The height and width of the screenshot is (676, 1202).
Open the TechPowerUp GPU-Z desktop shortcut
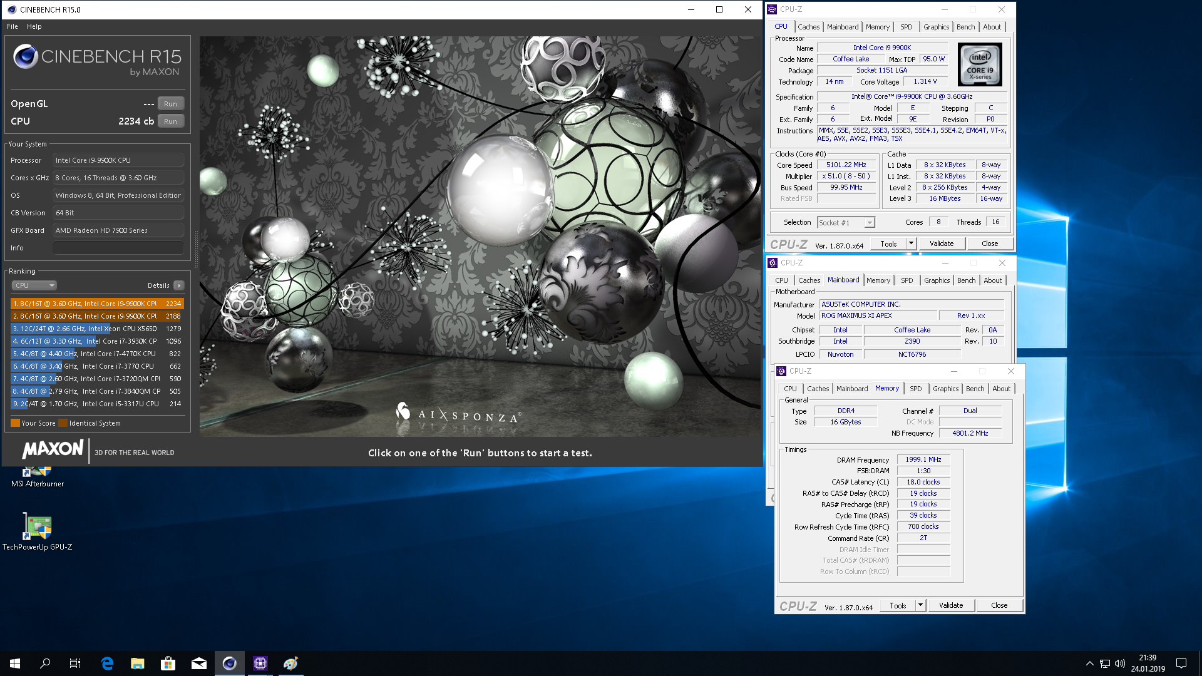coord(38,531)
